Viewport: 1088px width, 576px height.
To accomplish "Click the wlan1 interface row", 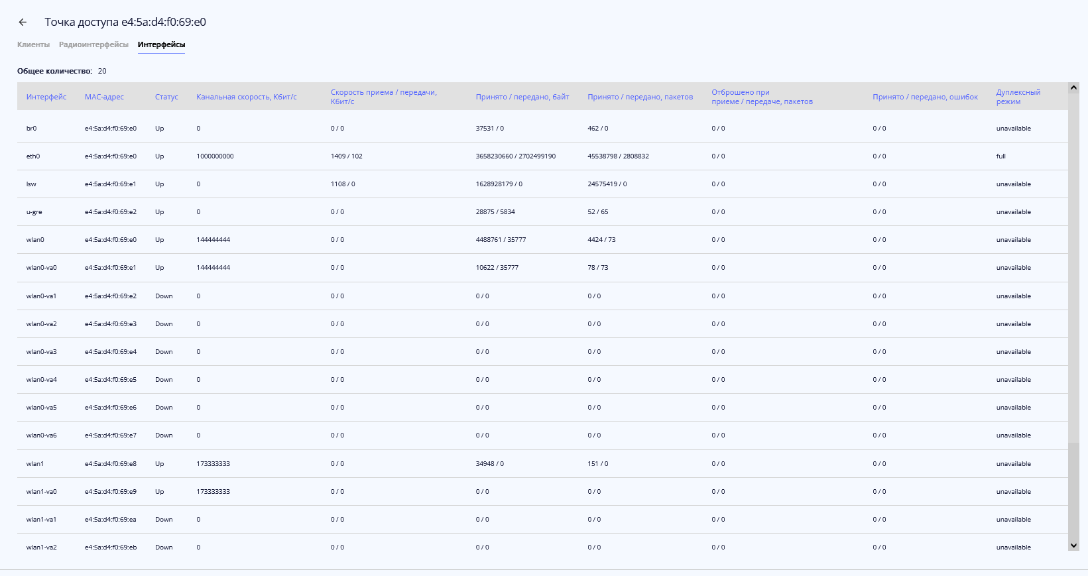I will pyautogui.click(x=35, y=464).
